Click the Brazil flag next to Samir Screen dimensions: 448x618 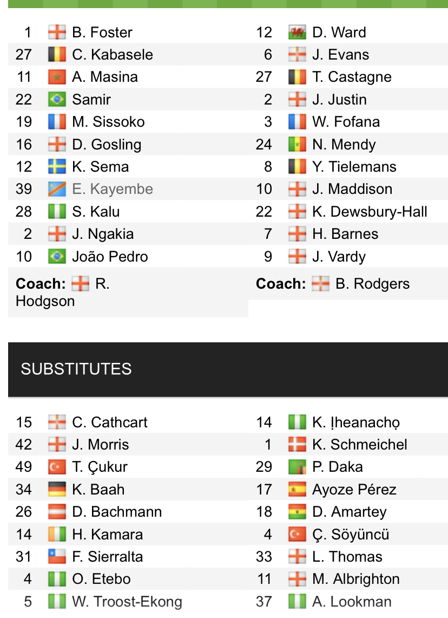pos(57,99)
